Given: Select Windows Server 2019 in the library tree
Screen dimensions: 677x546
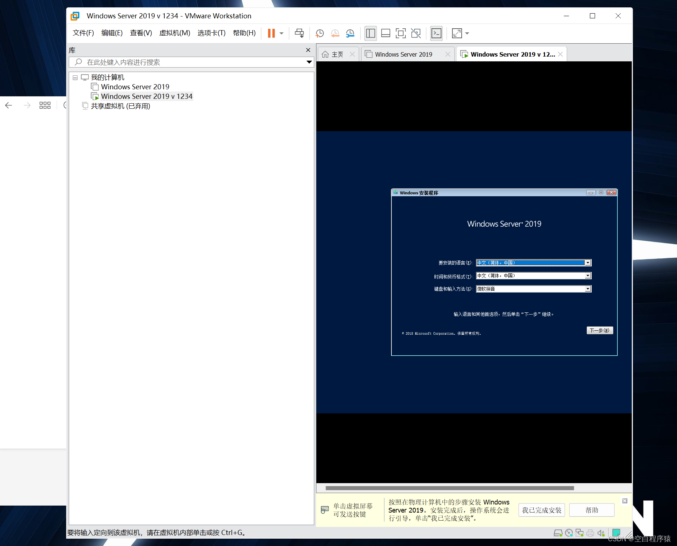Looking at the screenshot, I should [135, 87].
